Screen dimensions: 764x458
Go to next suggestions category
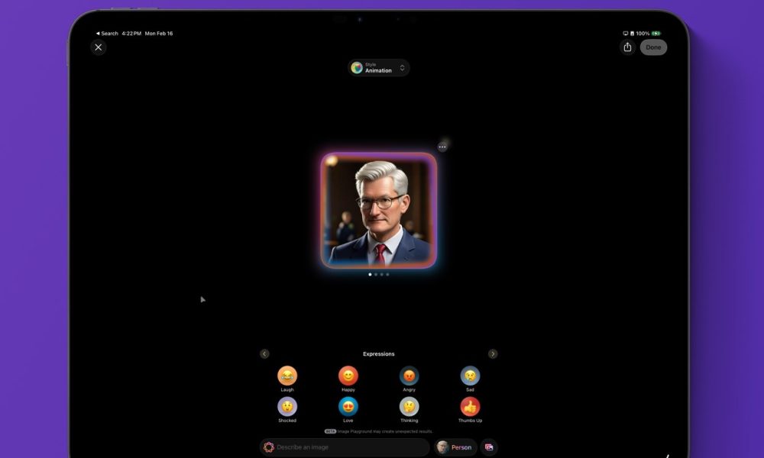(493, 354)
